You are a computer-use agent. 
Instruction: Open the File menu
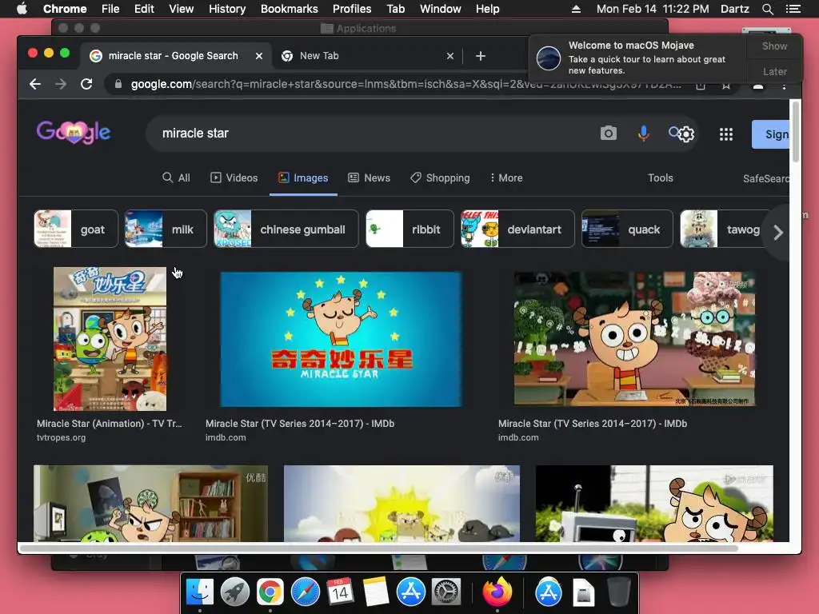110,9
